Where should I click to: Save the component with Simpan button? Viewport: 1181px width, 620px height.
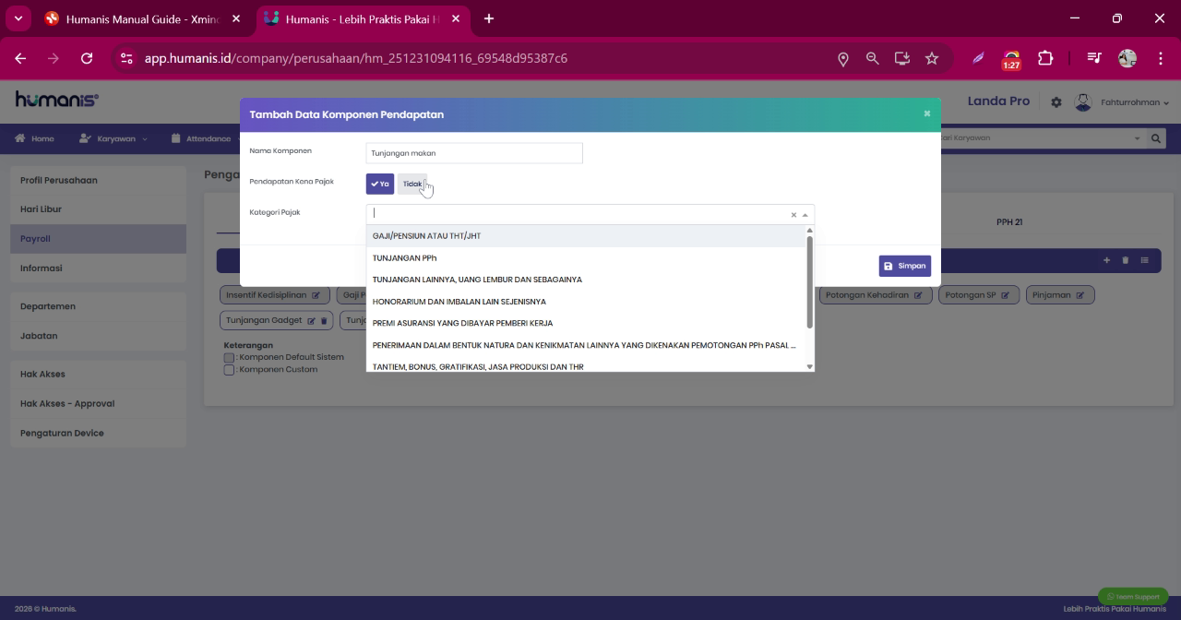[x=905, y=266]
